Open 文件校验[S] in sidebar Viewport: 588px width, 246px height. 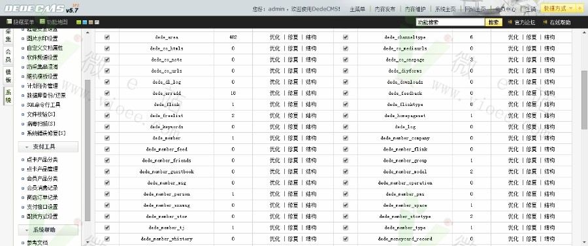[41, 114]
